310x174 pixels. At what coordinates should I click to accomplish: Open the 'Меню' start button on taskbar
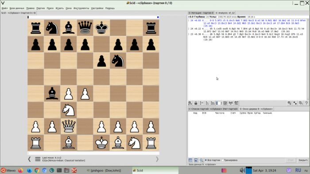pos(8,170)
